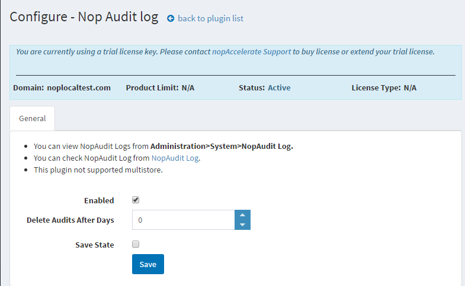Click the Save State field label
Viewport: 465px width, 286px height.
[94, 245]
